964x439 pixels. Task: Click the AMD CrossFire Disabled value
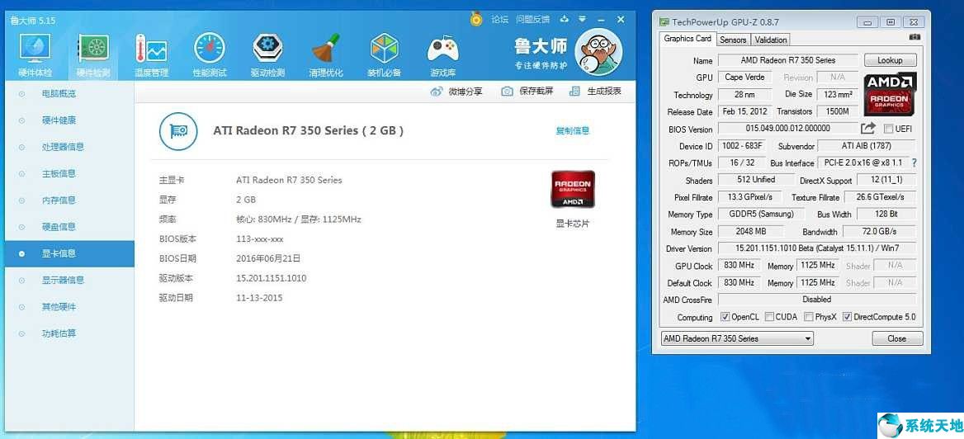coord(817,300)
